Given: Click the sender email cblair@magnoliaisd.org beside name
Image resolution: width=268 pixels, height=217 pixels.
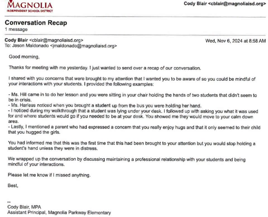Looking at the screenshot, I should click(56, 40).
